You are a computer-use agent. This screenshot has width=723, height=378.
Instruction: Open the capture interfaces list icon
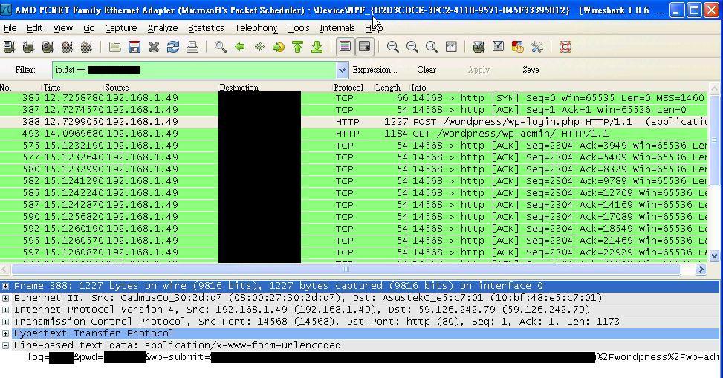coord(9,47)
